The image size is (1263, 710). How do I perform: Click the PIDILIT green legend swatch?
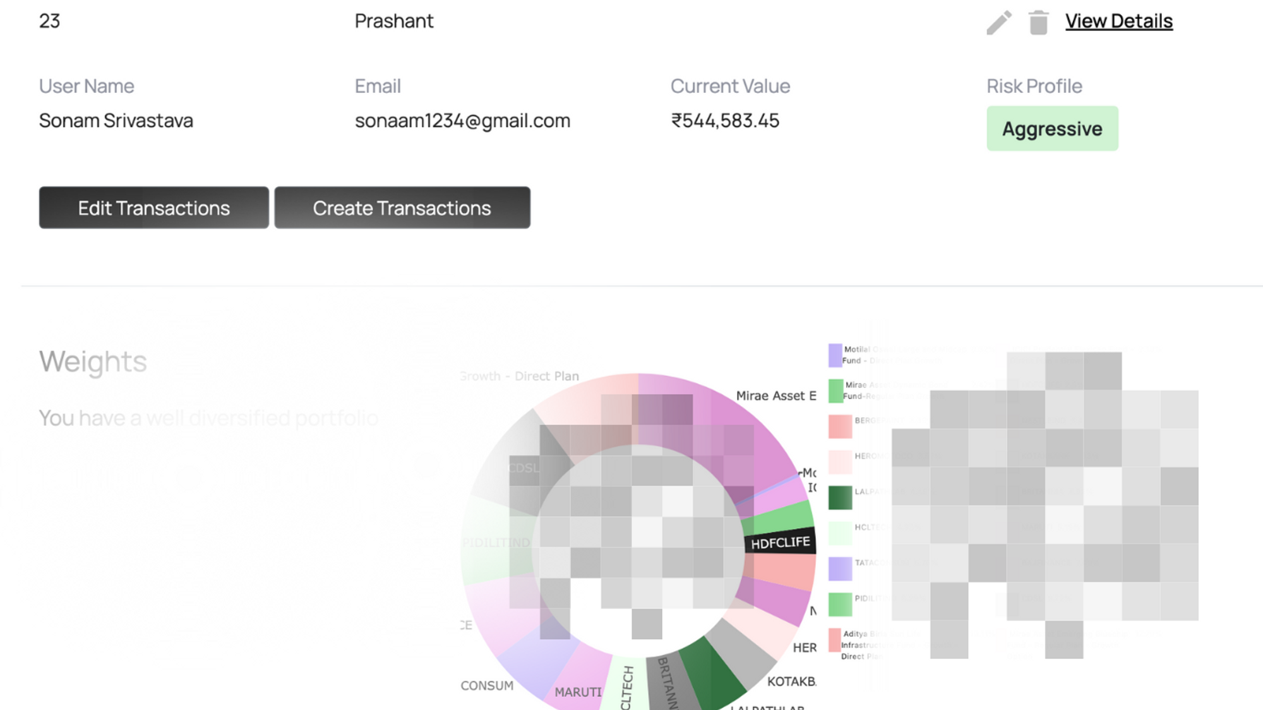[x=840, y=605]
